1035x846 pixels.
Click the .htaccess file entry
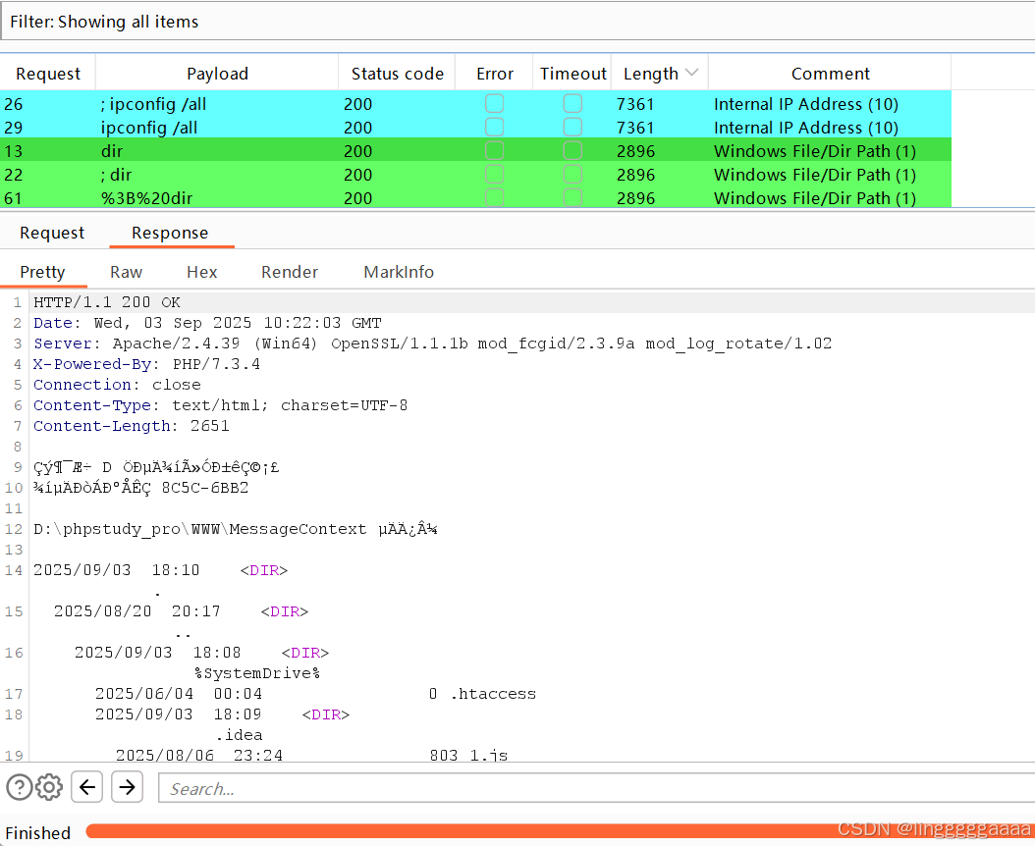pos(494,694)
